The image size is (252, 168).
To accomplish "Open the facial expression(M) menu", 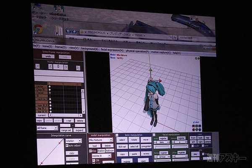I will pos(112,50).
